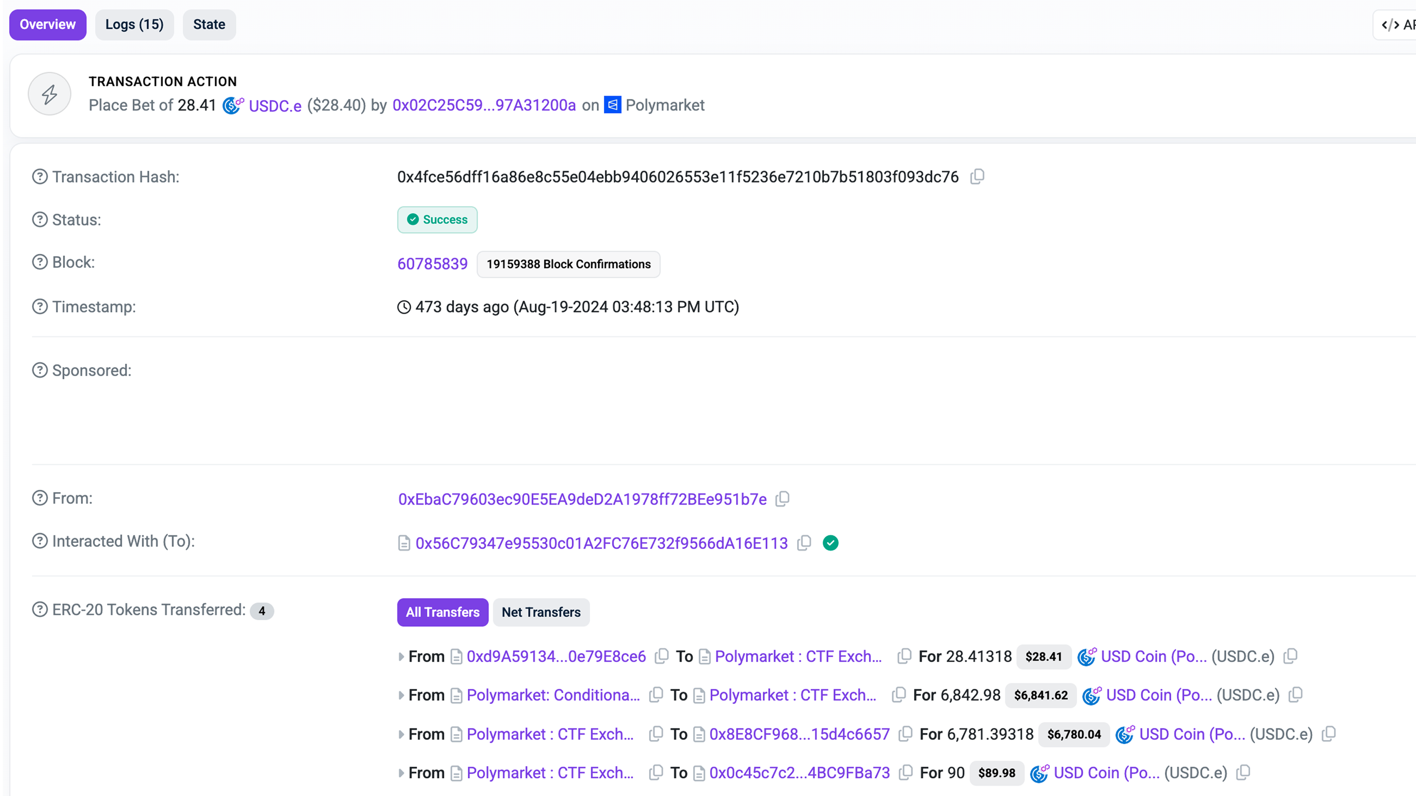The height and width of the screenshot is (796, 1416).
Task: Expand the first transfer row for 28.41318
Action: [x=401, y=656]
